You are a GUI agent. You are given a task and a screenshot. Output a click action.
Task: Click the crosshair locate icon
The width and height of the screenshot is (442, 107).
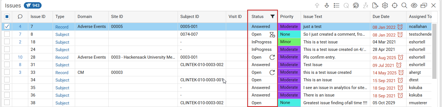[395, 6]
